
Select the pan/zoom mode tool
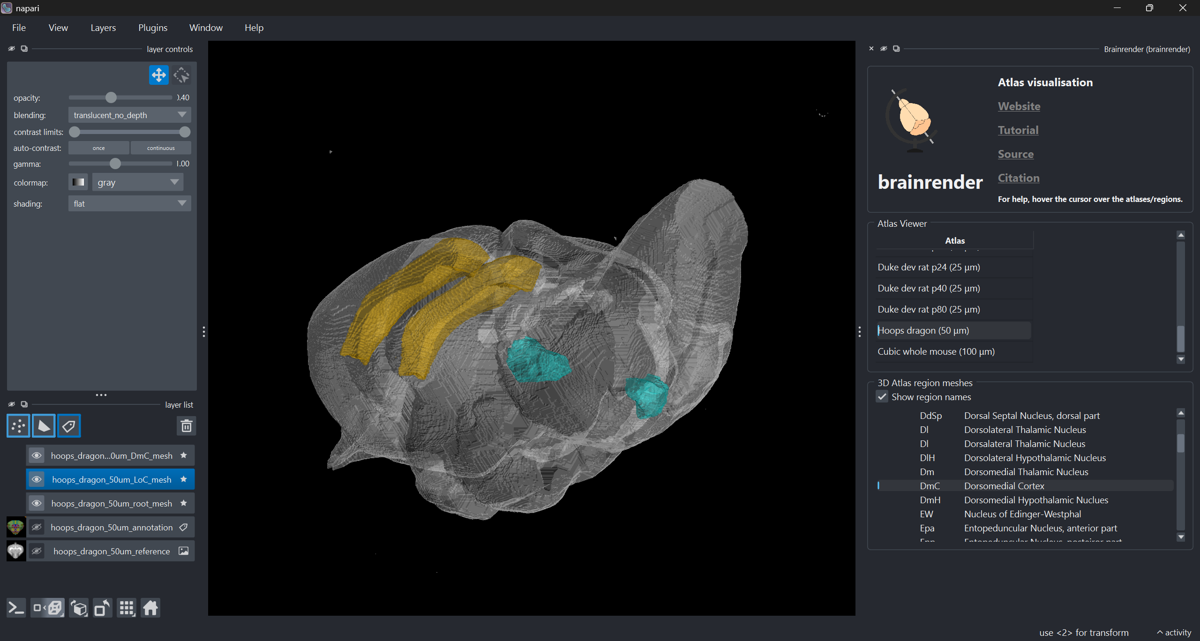[x=158, y=75]
